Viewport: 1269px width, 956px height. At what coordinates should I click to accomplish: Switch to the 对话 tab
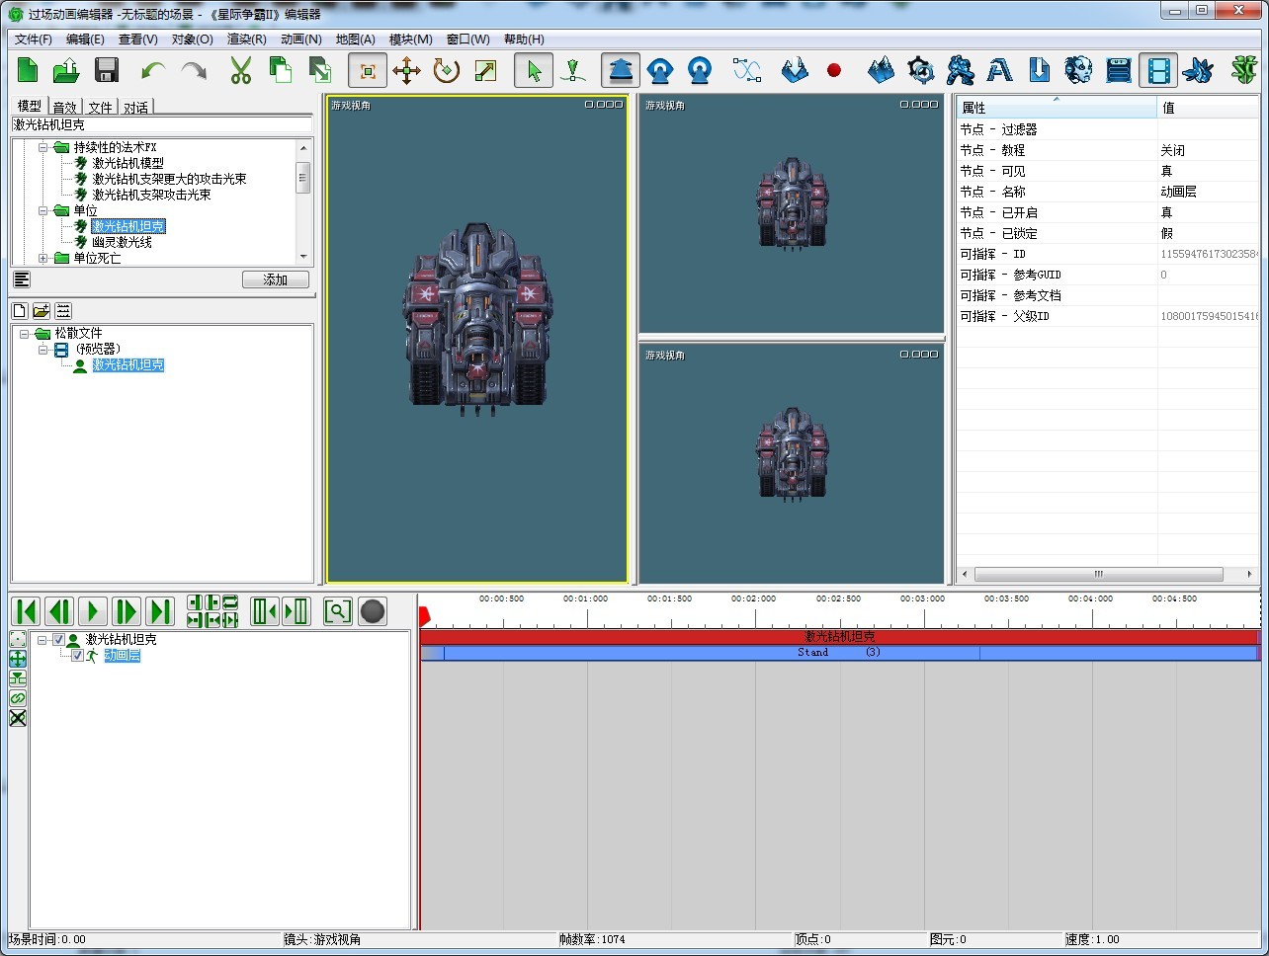tap(136, 107)
